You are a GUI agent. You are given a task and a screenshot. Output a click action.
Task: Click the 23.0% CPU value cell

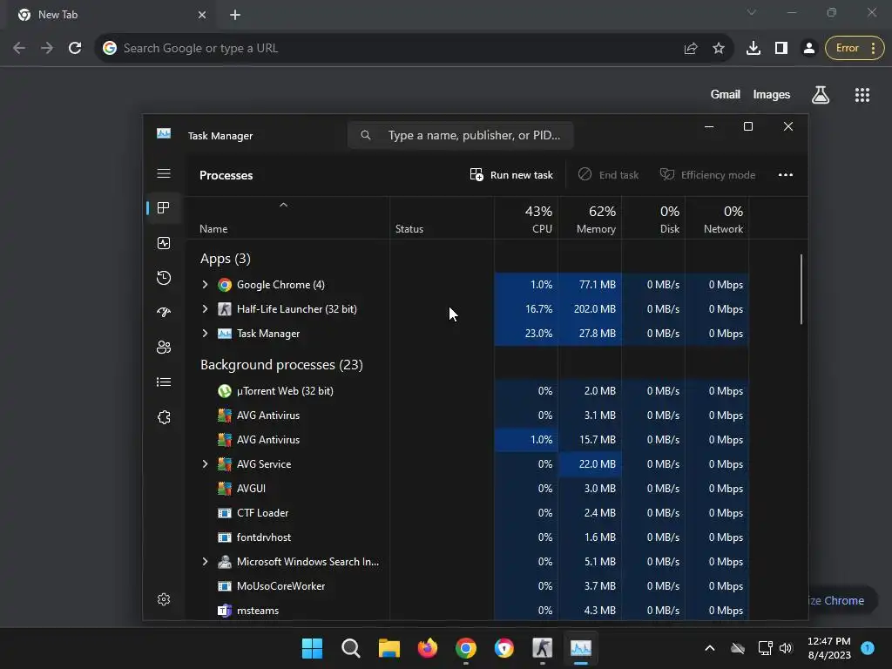point(526,334)
